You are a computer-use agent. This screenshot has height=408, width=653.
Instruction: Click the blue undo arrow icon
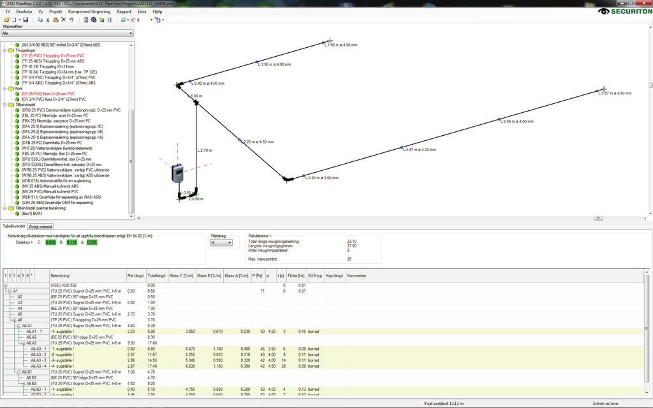[71, 20]
